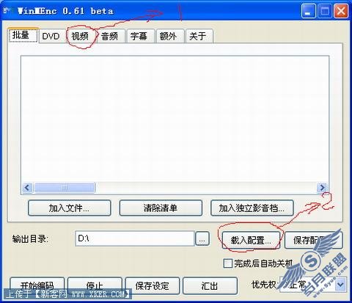Click the output directory browse button (...)
Screen dimensions: 352x303
(202, 238)
